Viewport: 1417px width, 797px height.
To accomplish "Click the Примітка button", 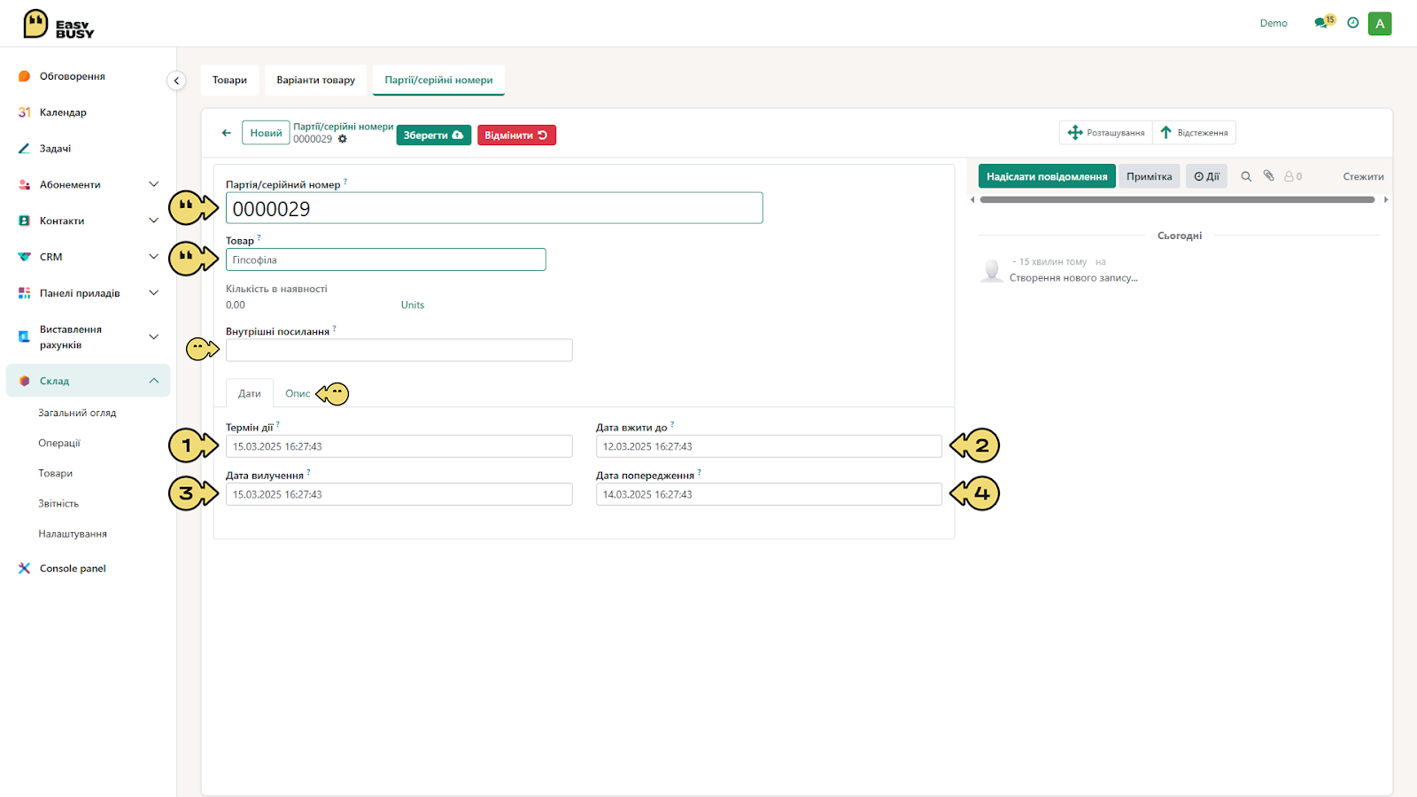I will pos(1149,176).
